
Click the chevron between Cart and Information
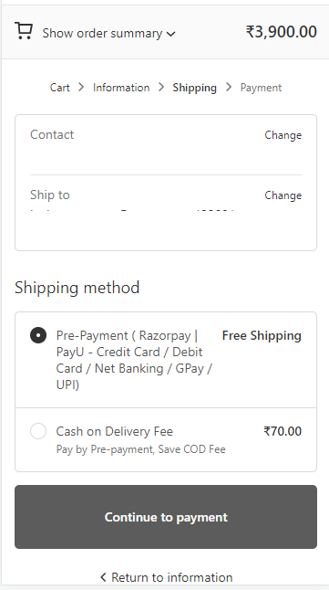(81, 88)
